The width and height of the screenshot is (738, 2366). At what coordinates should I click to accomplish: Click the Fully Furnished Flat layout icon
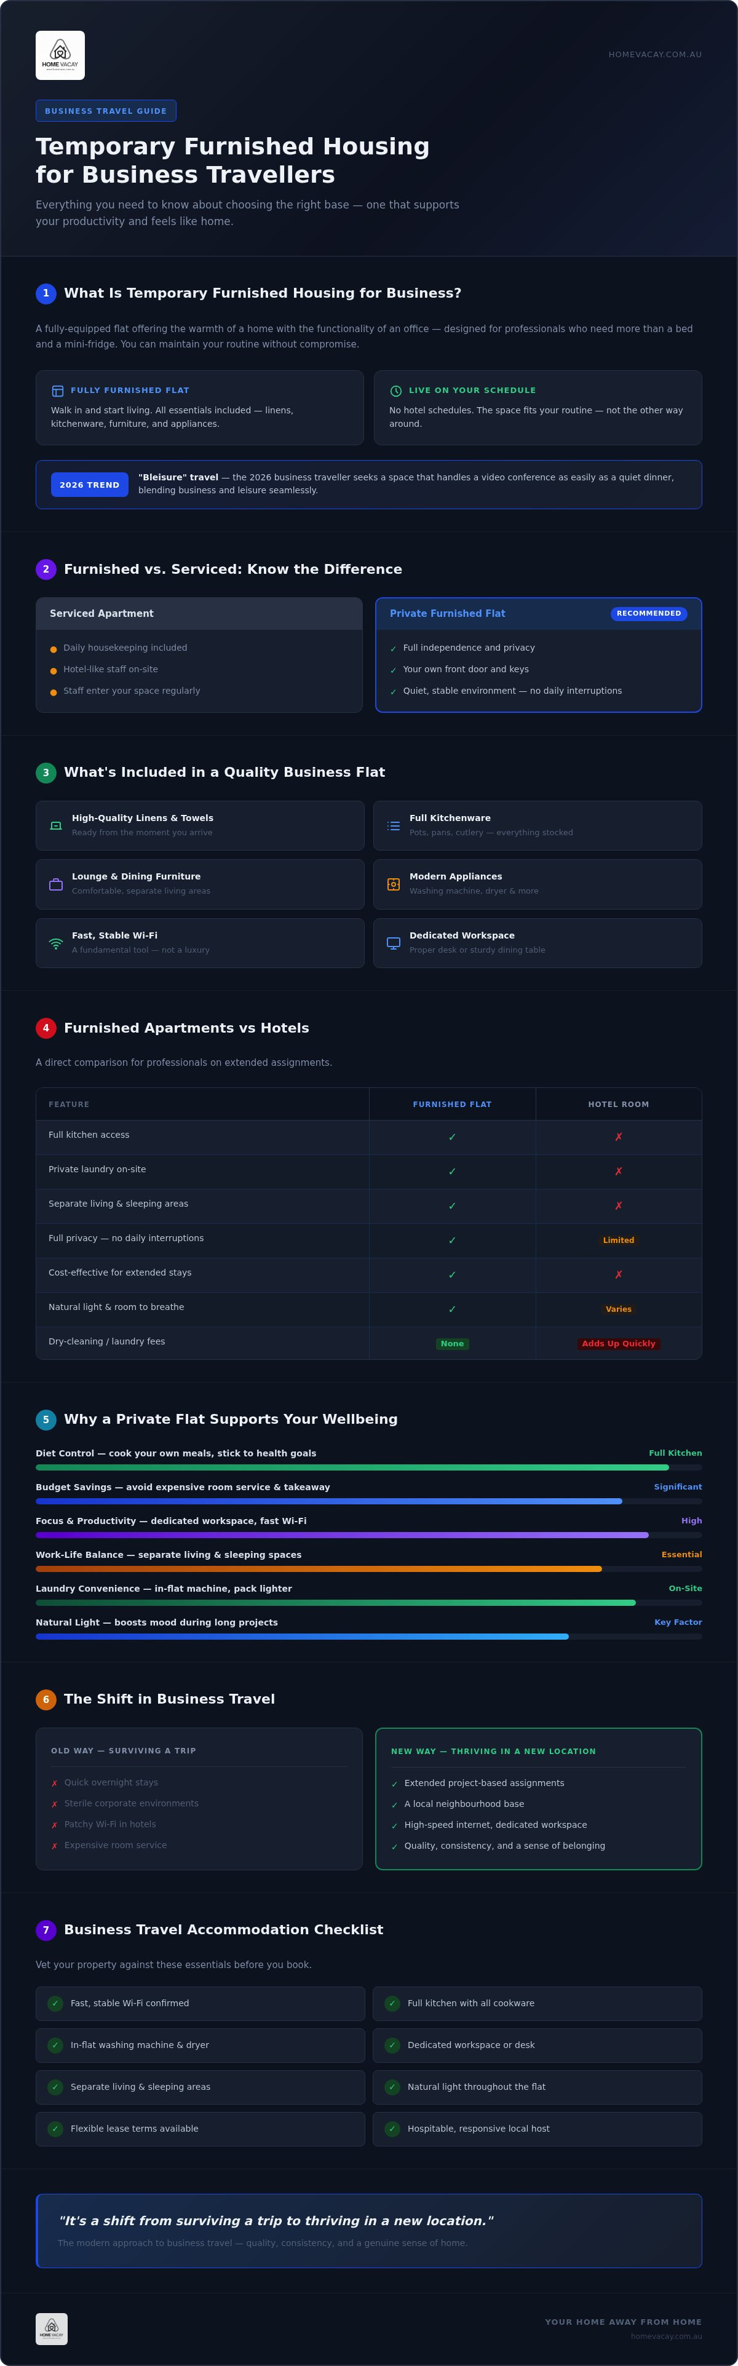[58, 391]
